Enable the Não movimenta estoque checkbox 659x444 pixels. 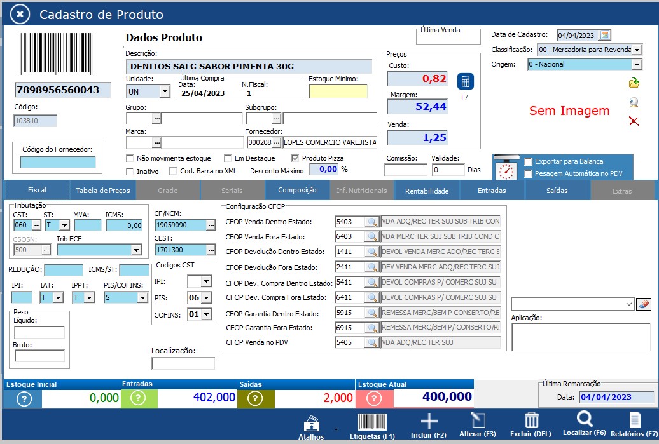pyautogui.click(x=130, y=158)
